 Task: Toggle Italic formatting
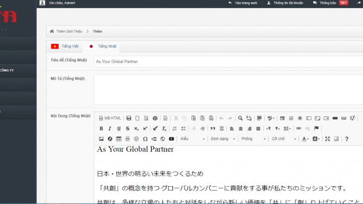click(x=110, y=129)
